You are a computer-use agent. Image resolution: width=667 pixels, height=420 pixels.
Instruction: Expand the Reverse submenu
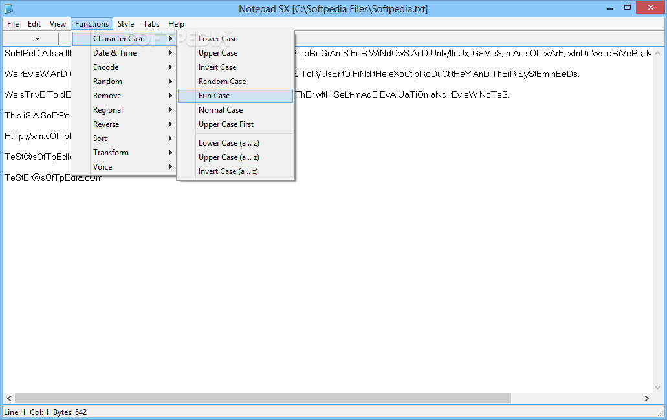pos(124,124)
